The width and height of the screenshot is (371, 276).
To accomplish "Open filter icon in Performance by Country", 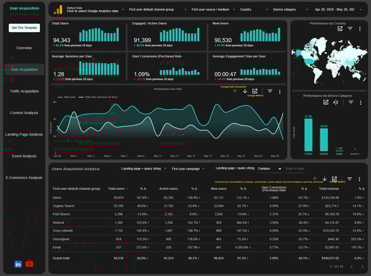I will coord(350,29).
